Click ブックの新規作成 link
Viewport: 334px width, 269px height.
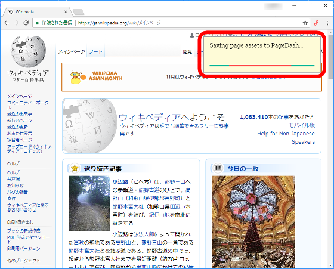(24, 231)
